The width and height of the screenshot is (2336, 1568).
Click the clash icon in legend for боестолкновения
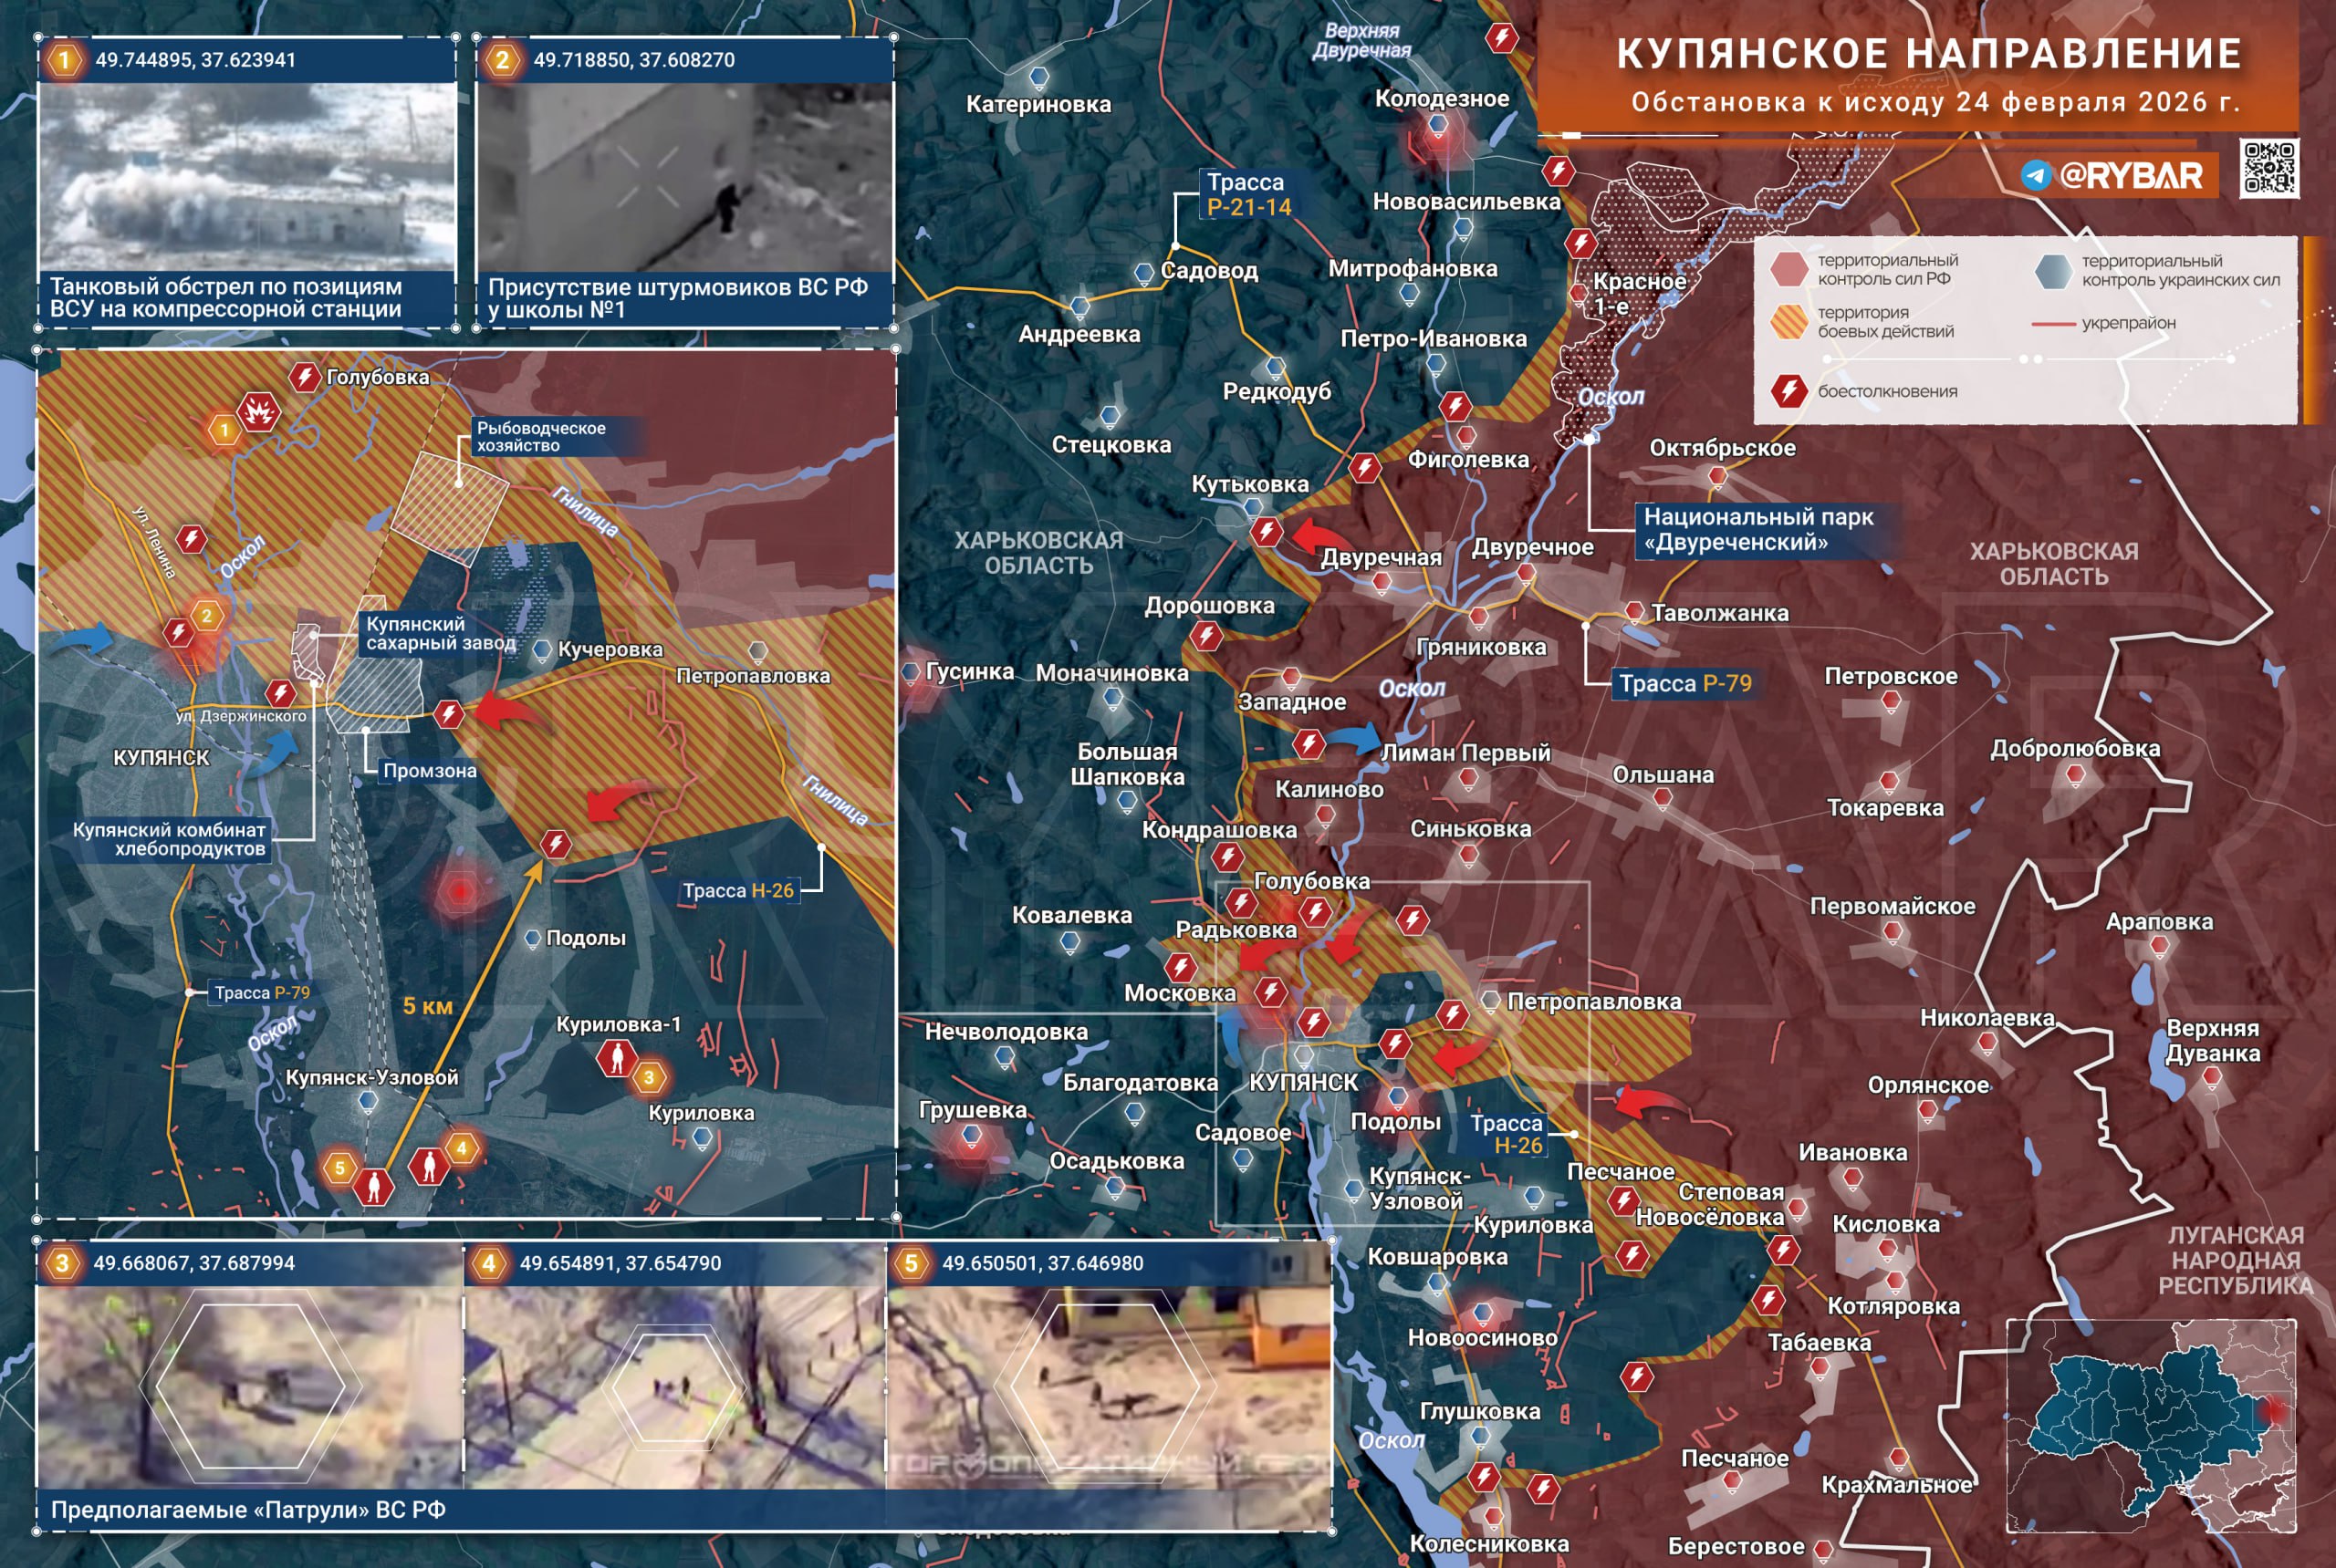[x=1788, y=391]
